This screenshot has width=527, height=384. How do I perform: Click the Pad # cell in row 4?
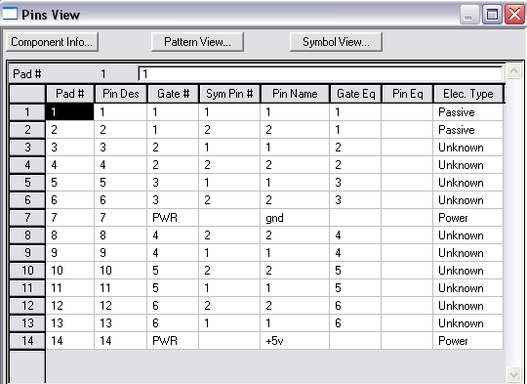click(70, 165)
